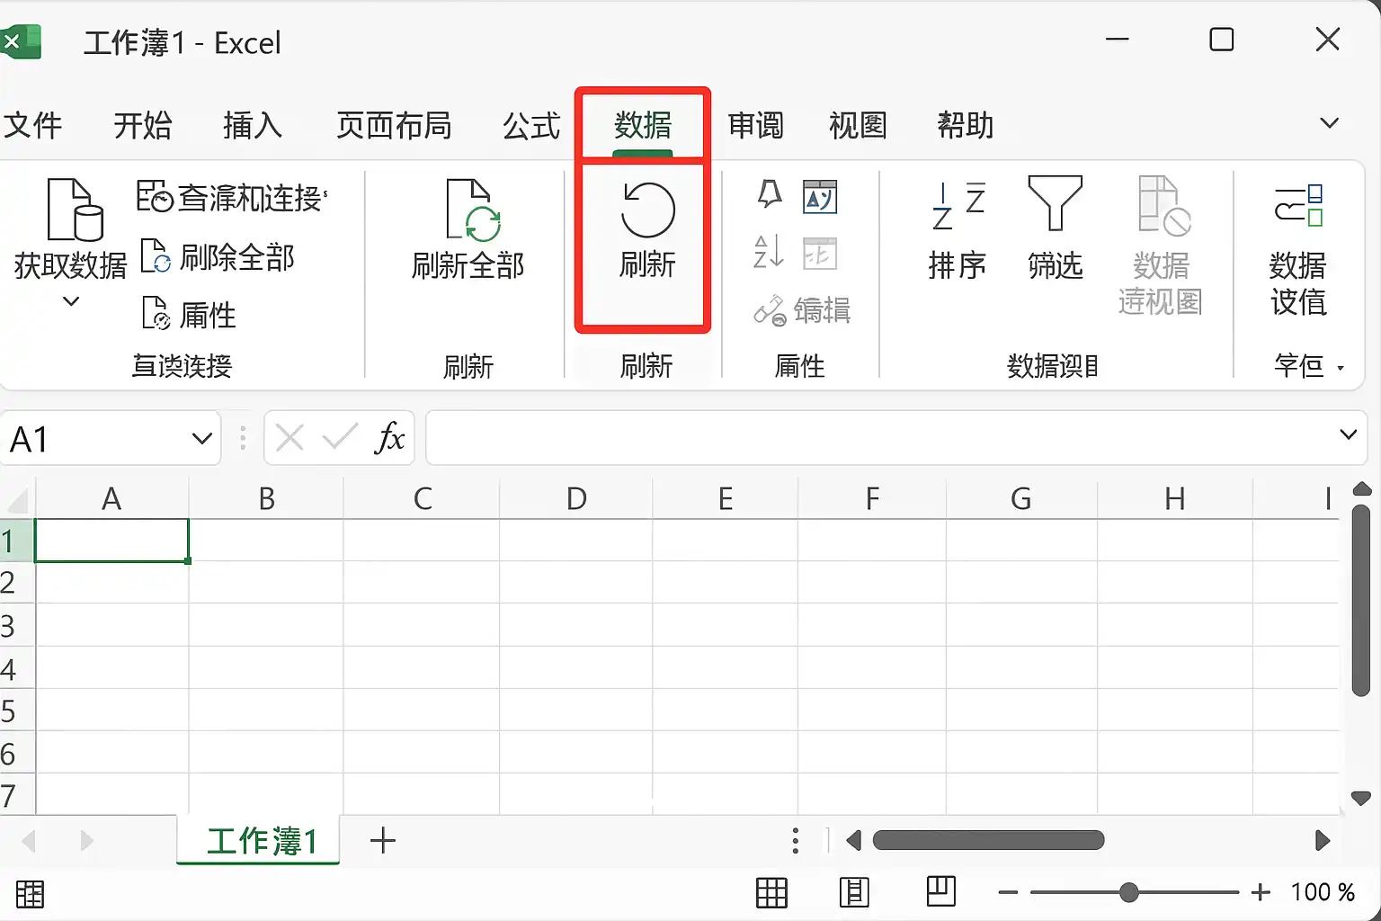Click the highlighted 刷新 refresh icon

(647, 210)
